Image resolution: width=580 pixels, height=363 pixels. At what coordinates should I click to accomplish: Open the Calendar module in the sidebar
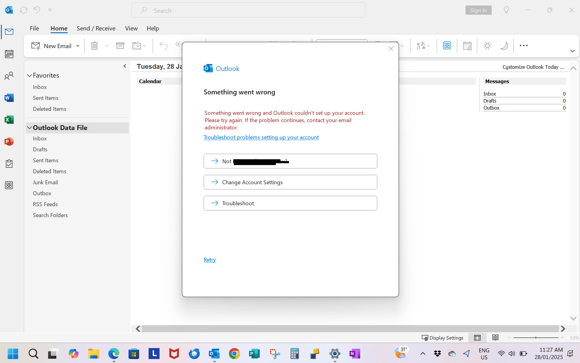9,54
